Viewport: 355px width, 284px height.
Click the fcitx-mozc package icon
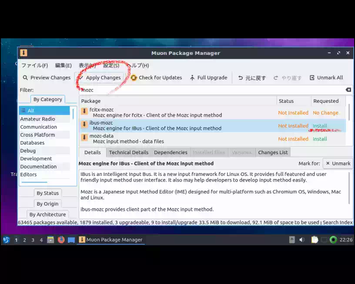coord(84,111)
